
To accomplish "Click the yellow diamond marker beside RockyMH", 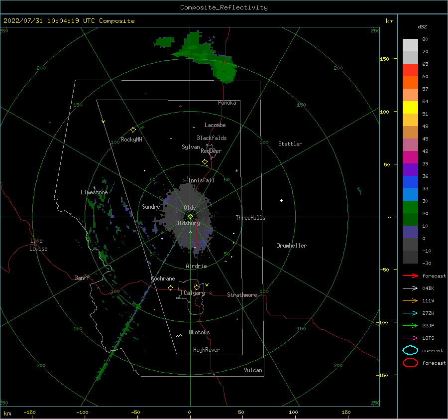I will (133, 130).
